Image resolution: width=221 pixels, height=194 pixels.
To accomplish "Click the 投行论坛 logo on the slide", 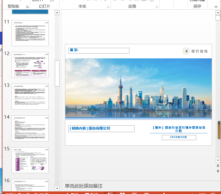I will point(195,51).
